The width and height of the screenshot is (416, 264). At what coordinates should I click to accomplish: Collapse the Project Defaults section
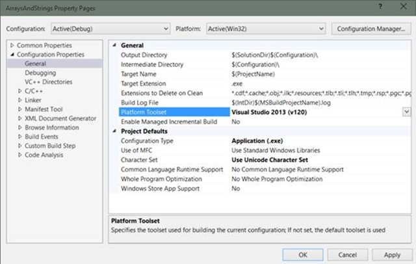coord(116,131)
